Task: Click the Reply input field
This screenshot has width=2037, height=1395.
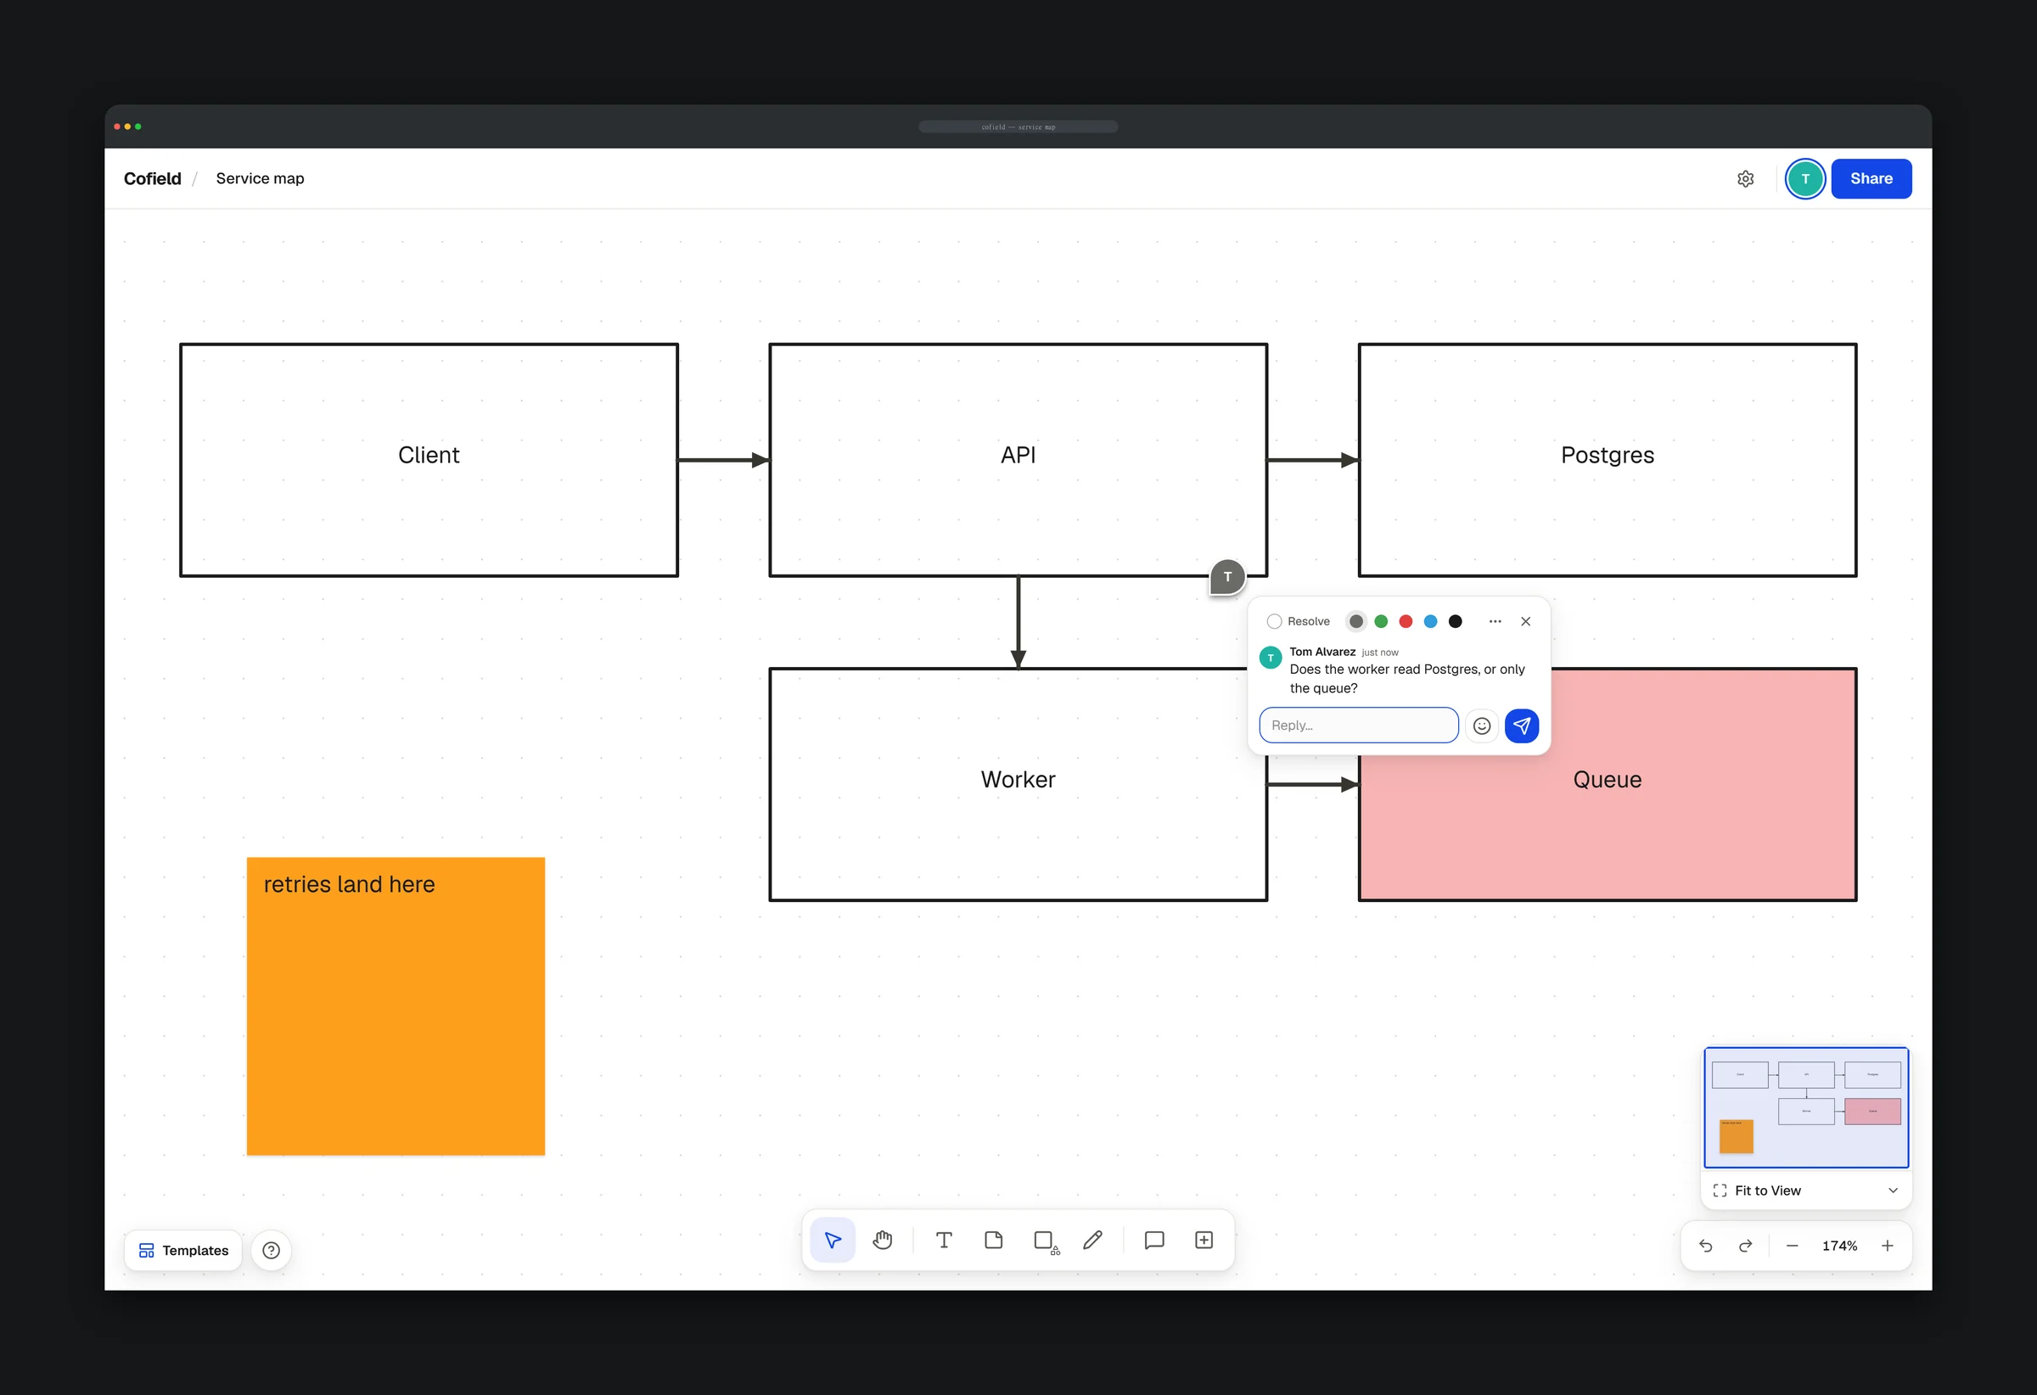Action: tap(1359, 726)
